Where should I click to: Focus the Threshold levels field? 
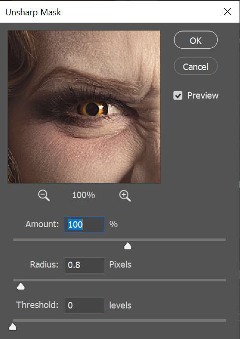(84, 305)
